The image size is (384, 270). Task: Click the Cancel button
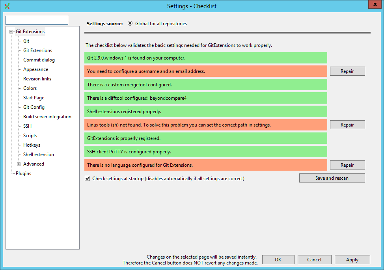(x=315, y=260)
